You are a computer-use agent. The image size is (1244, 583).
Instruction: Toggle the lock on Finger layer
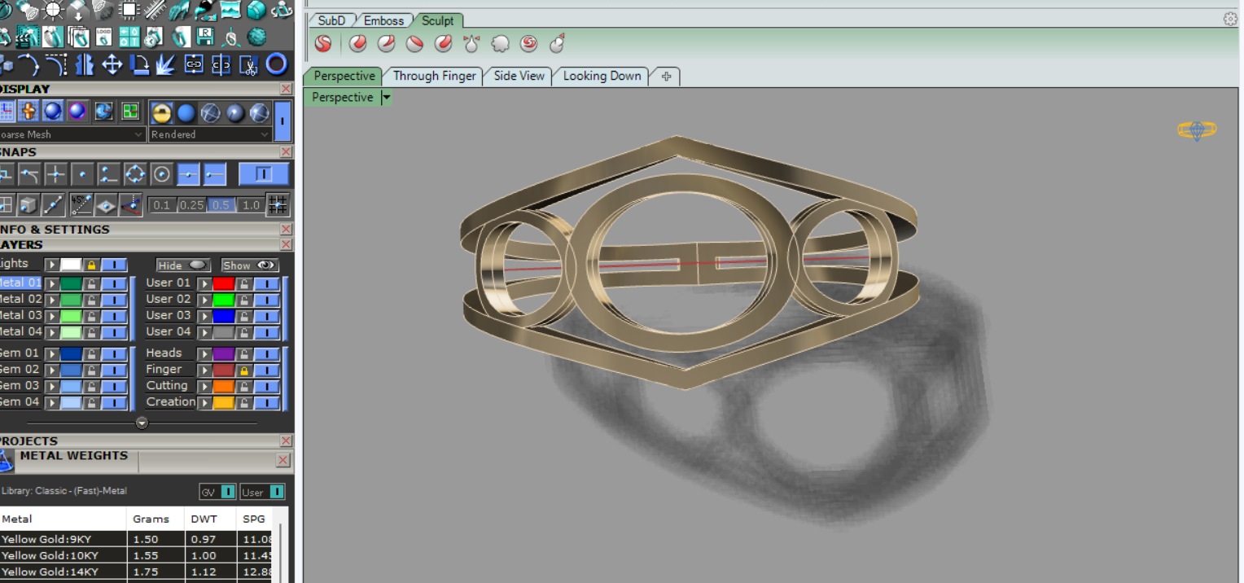[243, 370]
